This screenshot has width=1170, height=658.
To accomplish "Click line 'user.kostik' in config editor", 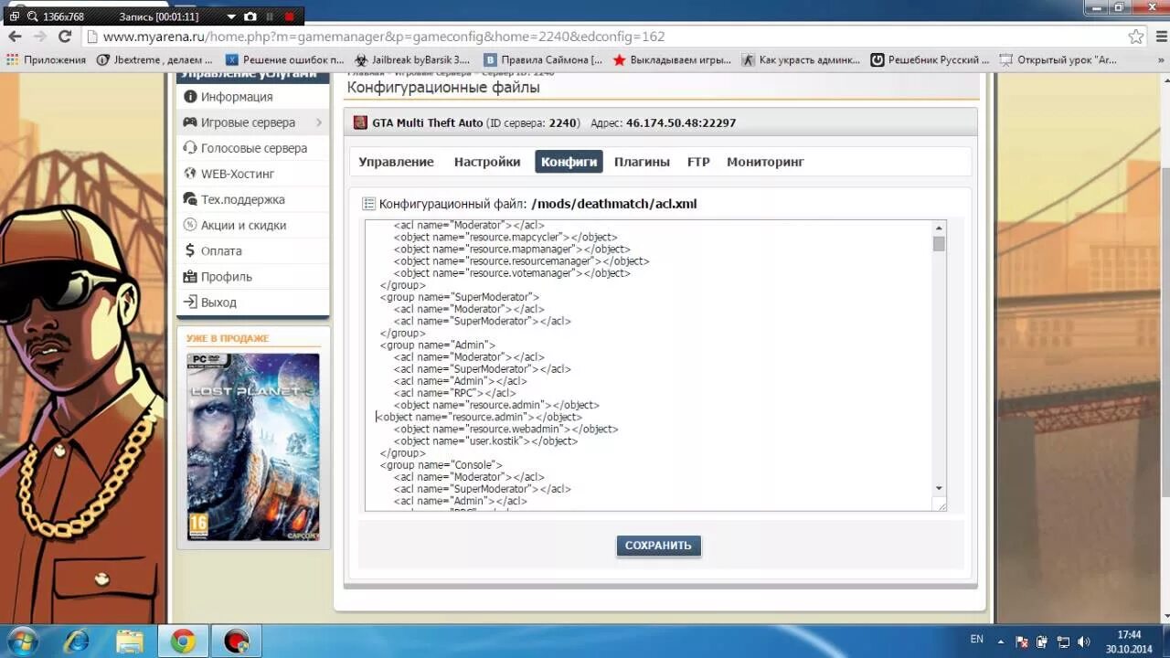I will [486, 441].
